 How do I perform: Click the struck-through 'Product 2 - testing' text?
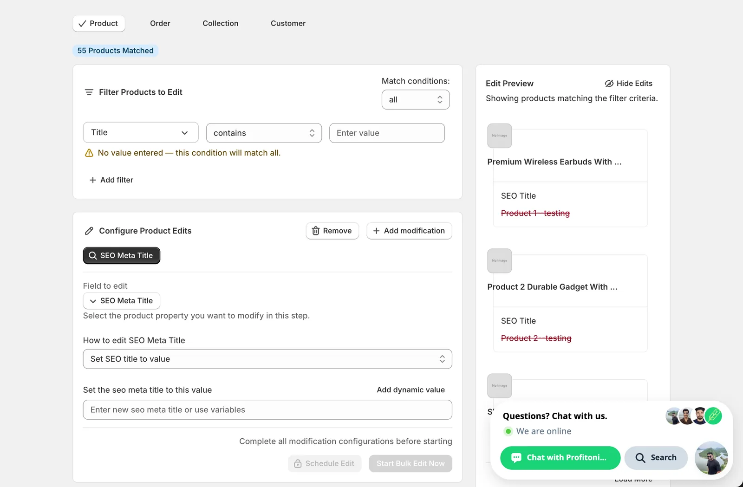536,338
